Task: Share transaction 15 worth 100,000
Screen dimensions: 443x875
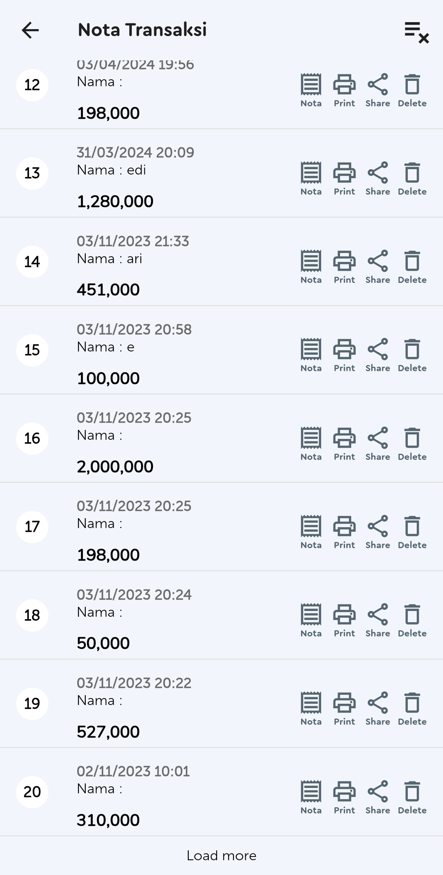Action: 378,355
